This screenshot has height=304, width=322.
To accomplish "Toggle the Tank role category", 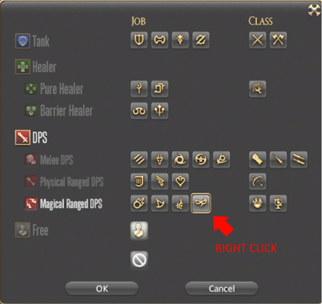I will click(x=32, y=41).
